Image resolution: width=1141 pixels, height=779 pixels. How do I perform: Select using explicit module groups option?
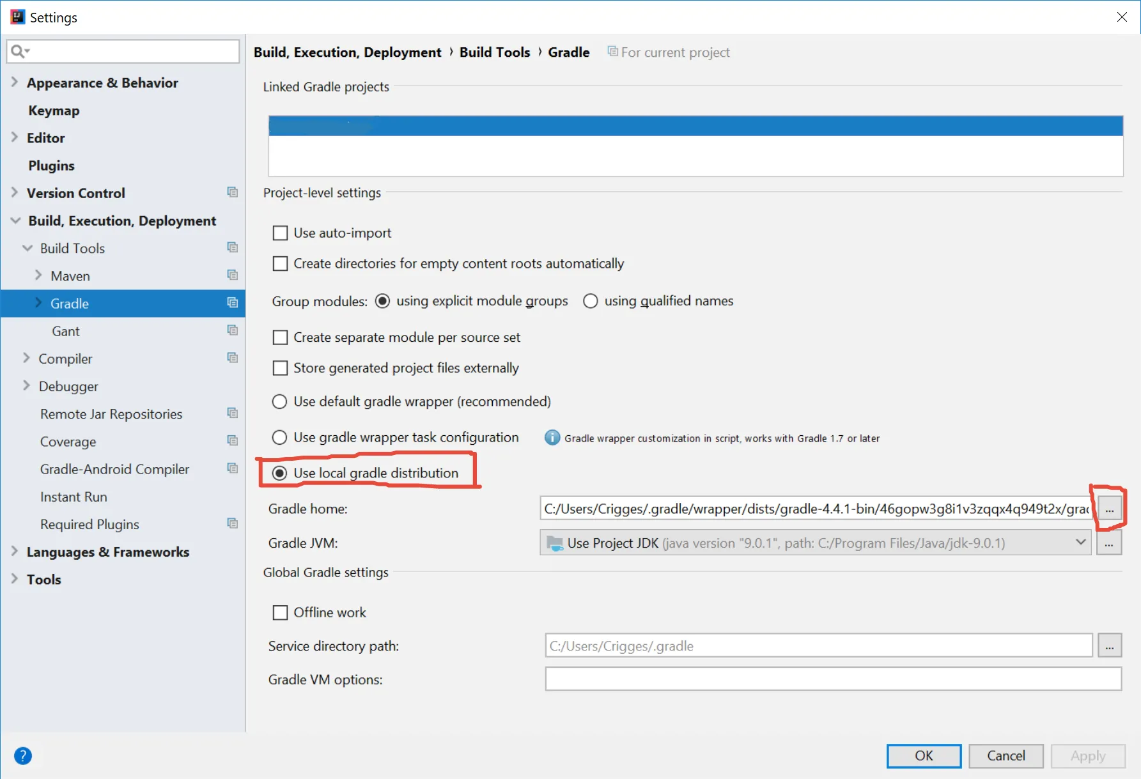click(382, 301)
